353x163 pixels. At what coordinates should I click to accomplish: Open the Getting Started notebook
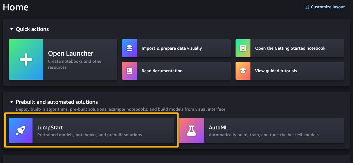290,48
